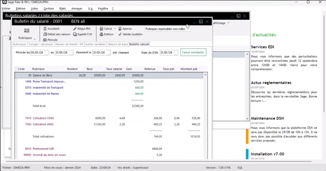Open the Rubriques imprimables non nulles dropdown
The height and width of the screenshot is (171, 326).
(x=167, y=29)
